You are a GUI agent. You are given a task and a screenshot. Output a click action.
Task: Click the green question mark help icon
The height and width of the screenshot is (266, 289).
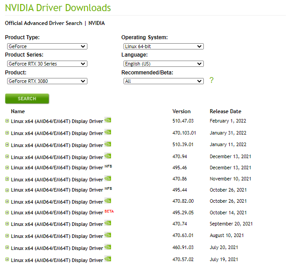pyautogui.click(x=211, y=80)
